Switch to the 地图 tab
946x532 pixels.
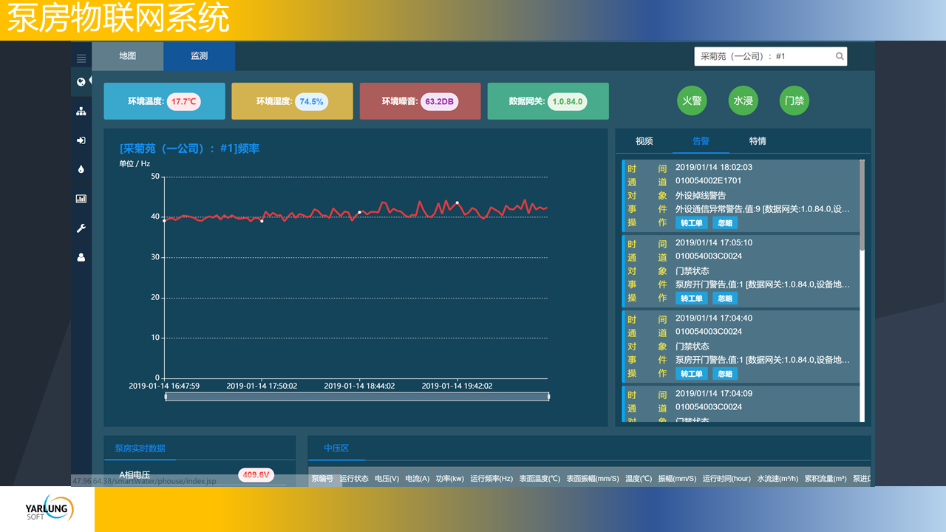pos(127,56)
